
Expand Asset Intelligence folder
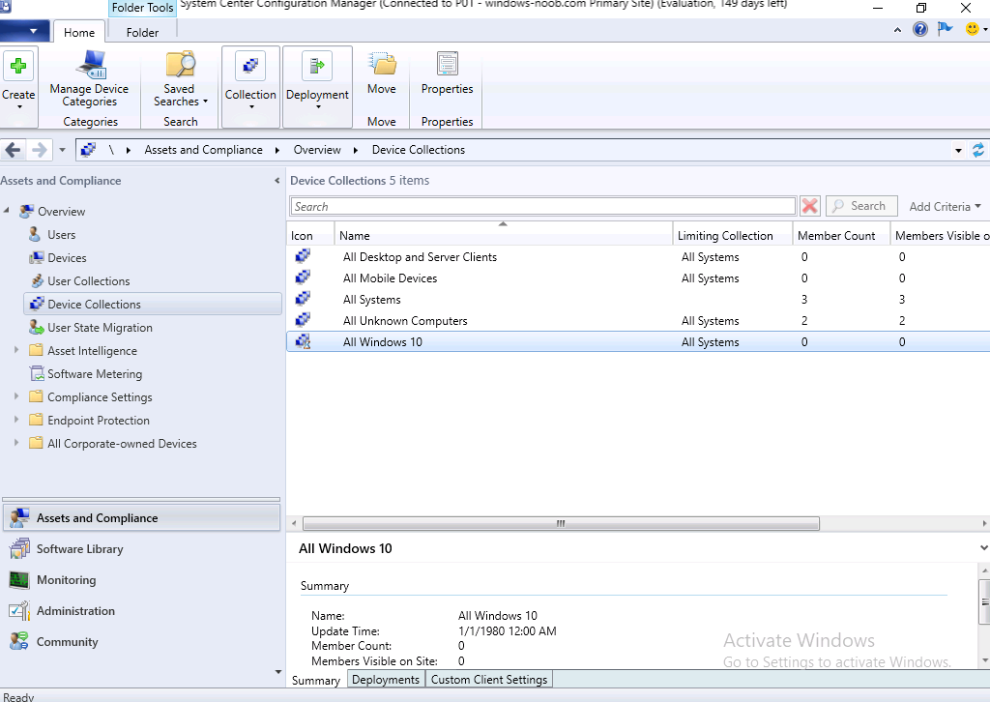tap(16, 350)
